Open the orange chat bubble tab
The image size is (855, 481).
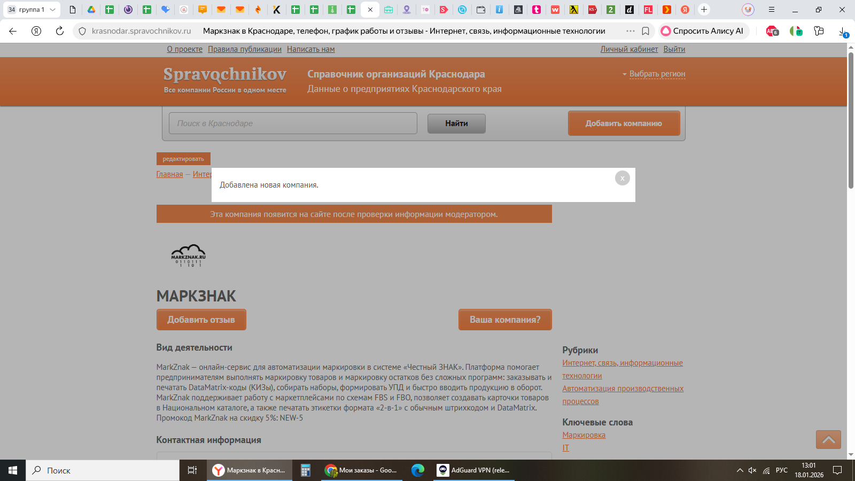[203, 10]
